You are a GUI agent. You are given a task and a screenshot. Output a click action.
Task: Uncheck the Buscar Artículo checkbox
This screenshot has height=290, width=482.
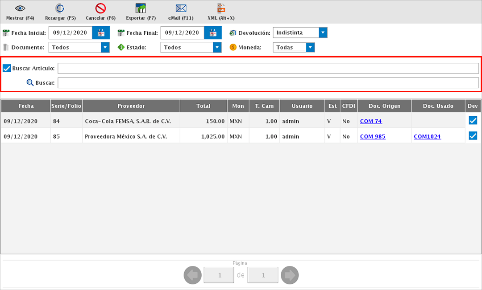tap(7, 68)
